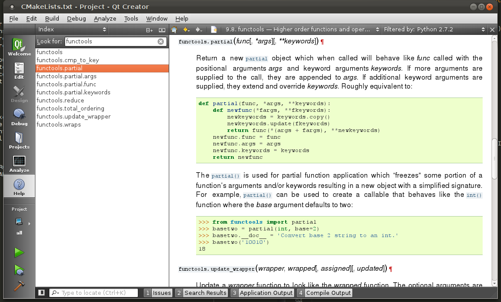Start debugging with the run-bug icon
This screenshot has height=302, width=501.
[x=19, y=270]
